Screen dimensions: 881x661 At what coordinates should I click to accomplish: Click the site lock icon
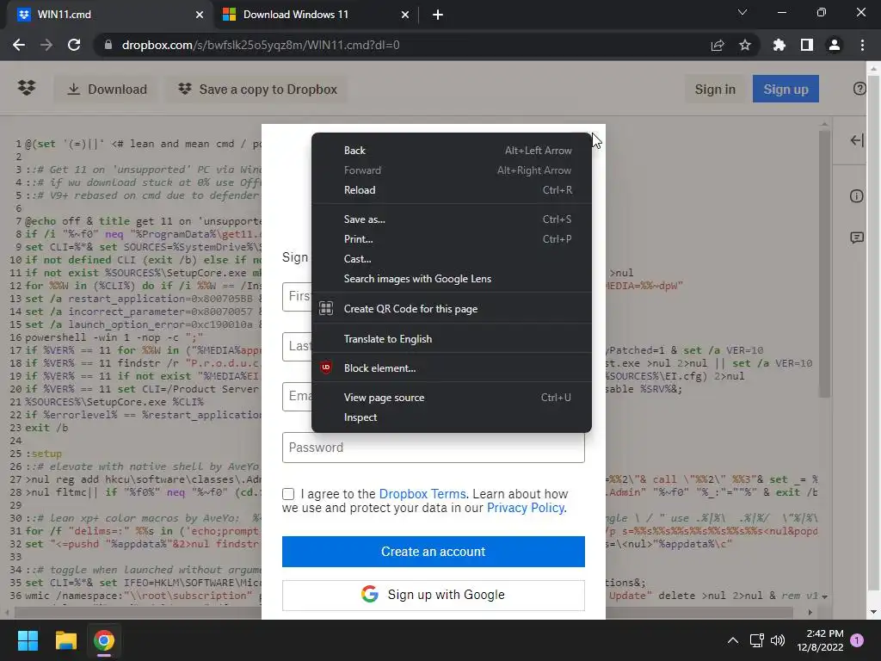pyautogui.click(x=108, y=45)
